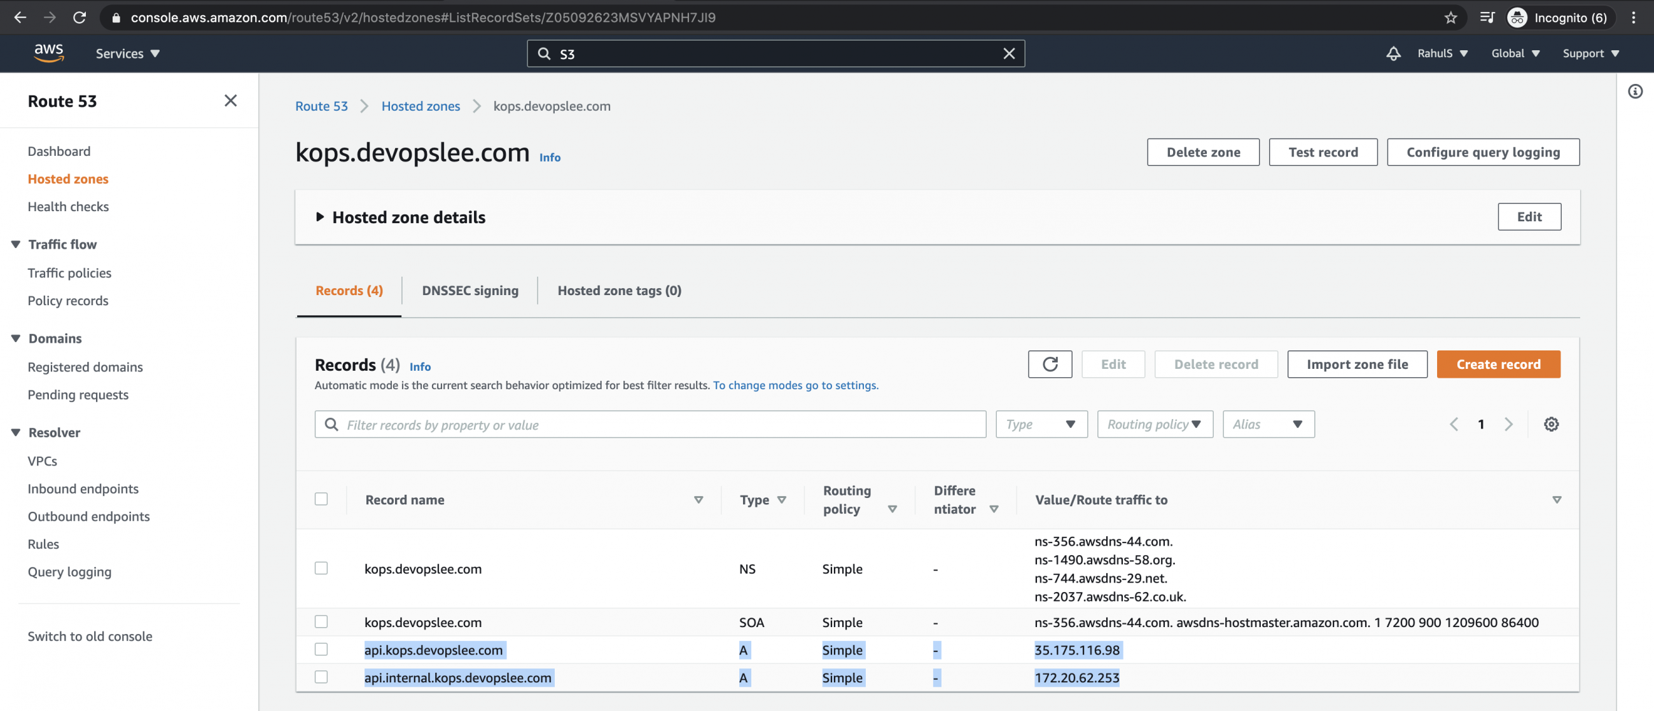Open Hosted zone tags tab
Image resolution: width=1654 pixels, height=711 pixels.
pos(619,291)
